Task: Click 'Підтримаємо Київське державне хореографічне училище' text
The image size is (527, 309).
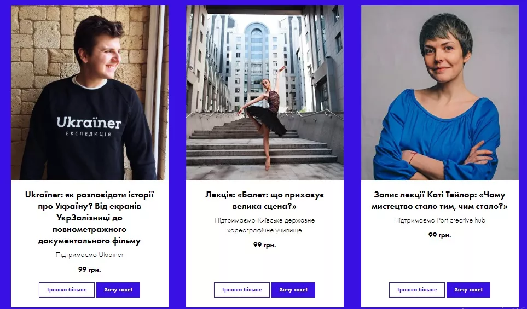Action: pos(265,225)
